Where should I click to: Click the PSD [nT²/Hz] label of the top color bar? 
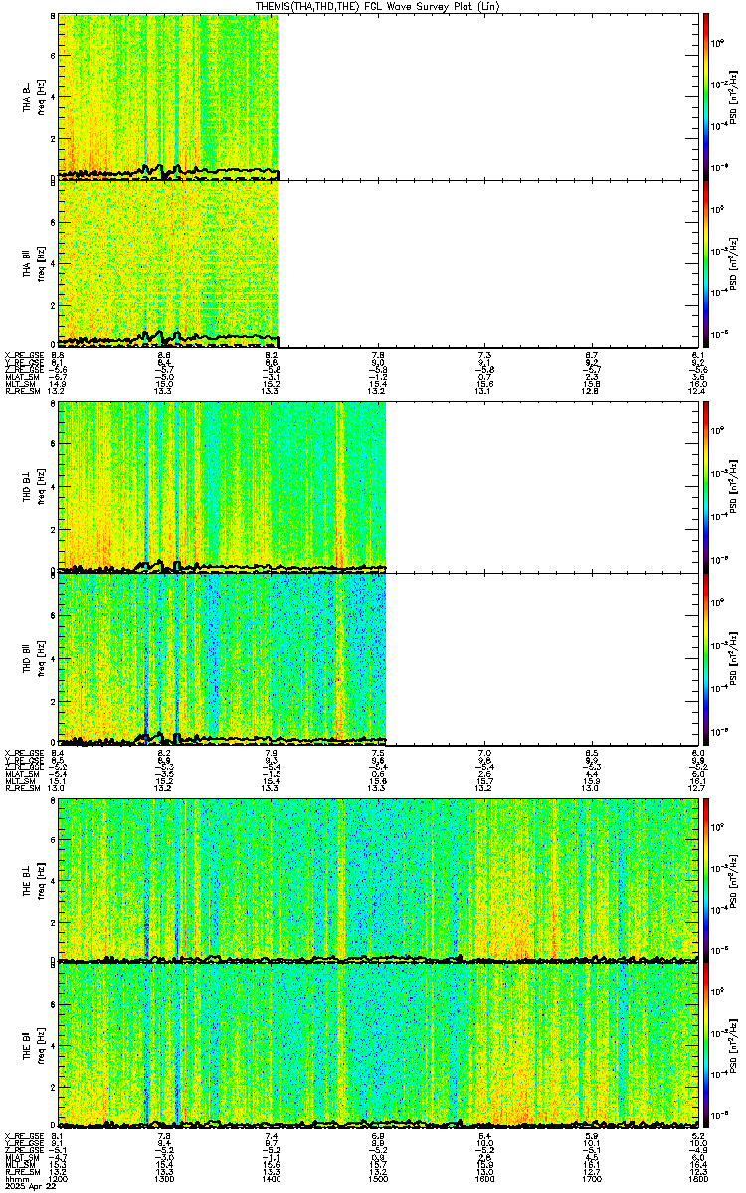click(x=733, y=95)
